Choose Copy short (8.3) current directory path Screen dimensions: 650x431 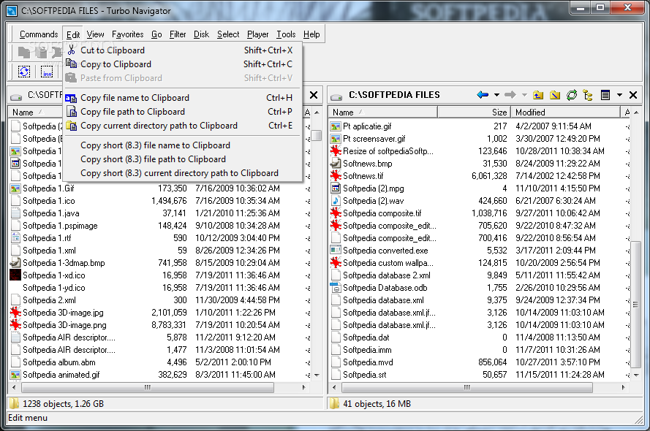pos(182,173)
